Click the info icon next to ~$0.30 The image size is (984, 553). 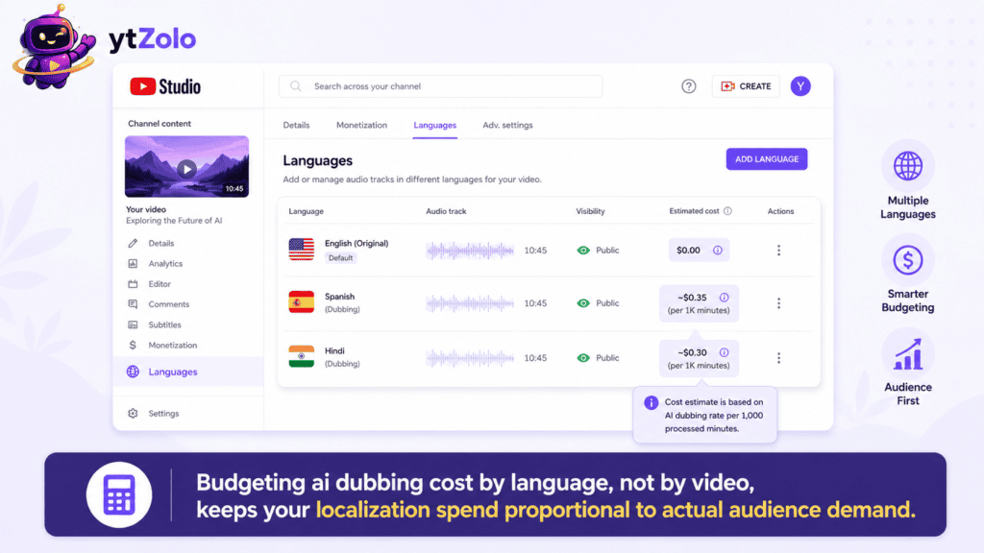(724, 352)
